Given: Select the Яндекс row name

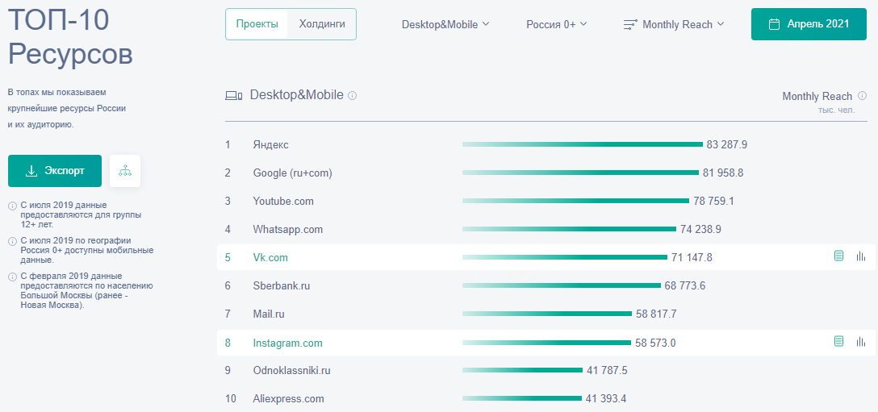Looking at the screenshot, I should tap(271, 145).
